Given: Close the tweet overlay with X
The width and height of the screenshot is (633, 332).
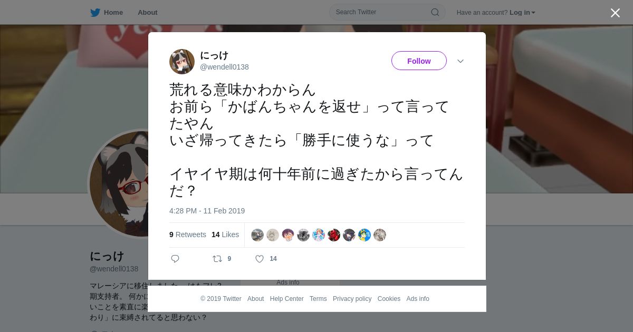Looking at the screenshot, I should tap(615, 13).
